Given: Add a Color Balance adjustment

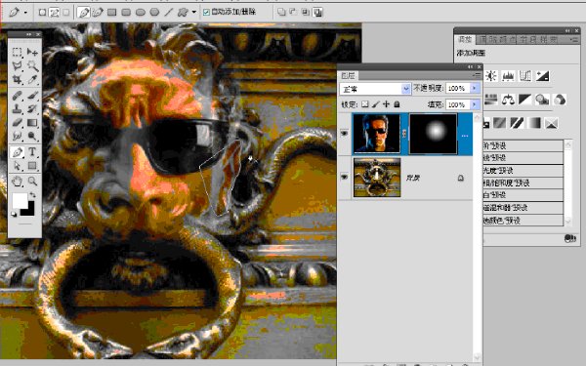Looking at the screenshot, I should tap(508, 100).
